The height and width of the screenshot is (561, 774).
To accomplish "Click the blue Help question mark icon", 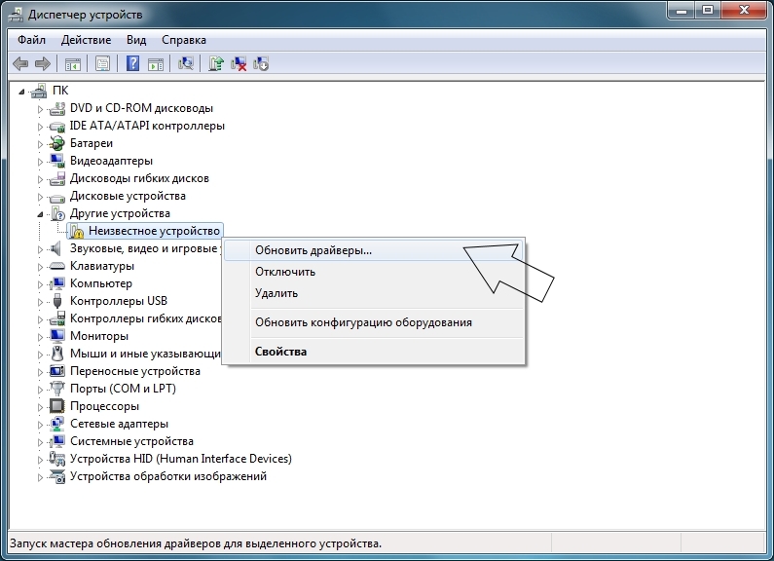I will (131, 64).
